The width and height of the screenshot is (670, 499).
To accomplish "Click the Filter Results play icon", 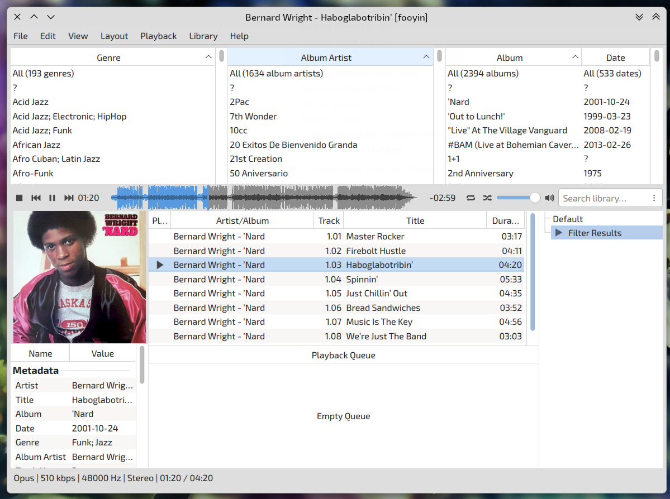I will [x=558, y=233].
